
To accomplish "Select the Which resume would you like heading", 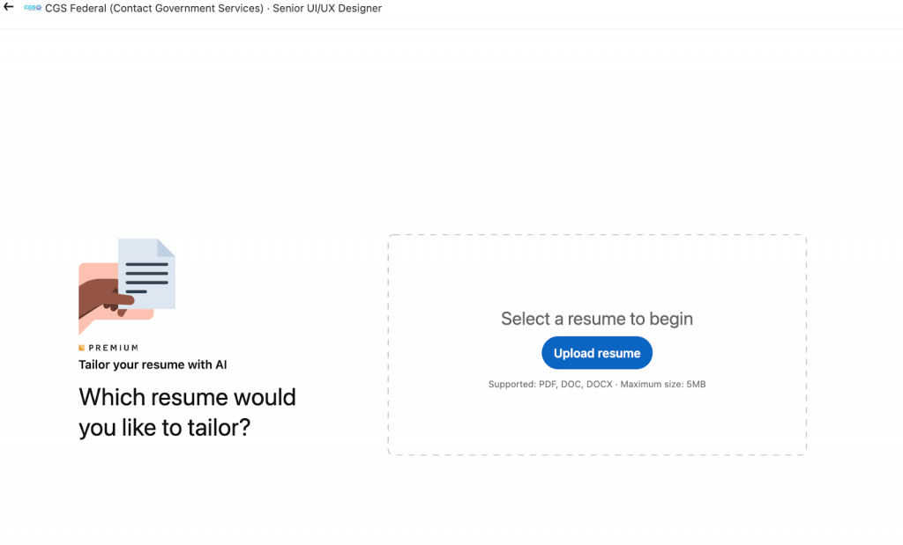I will pos(187,412).
